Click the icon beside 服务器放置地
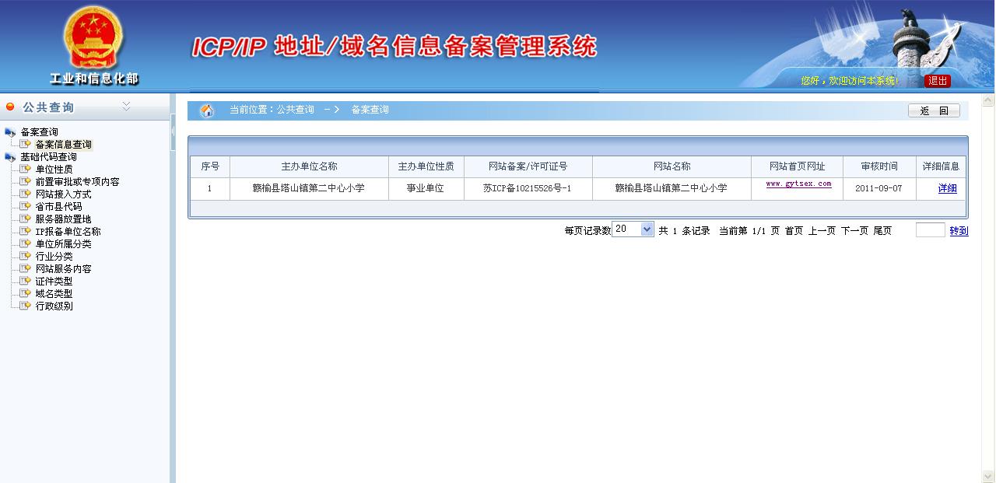 pyautogui.click(x=26, y=219)
